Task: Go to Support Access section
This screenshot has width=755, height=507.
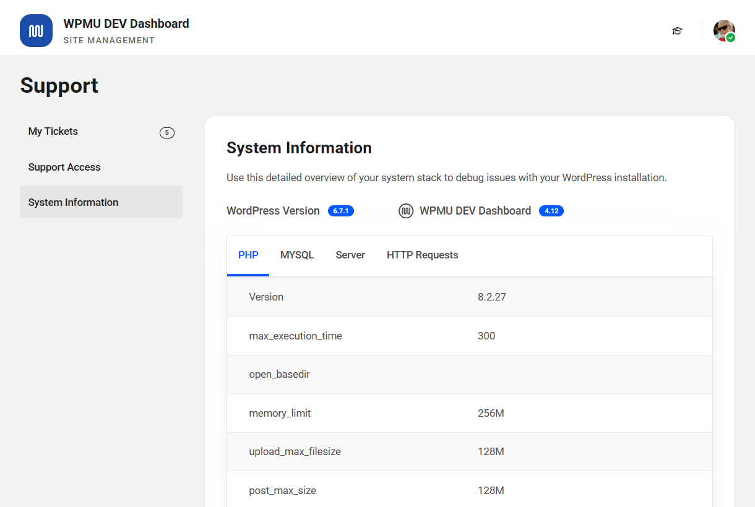Action: [x=101, y=167]
